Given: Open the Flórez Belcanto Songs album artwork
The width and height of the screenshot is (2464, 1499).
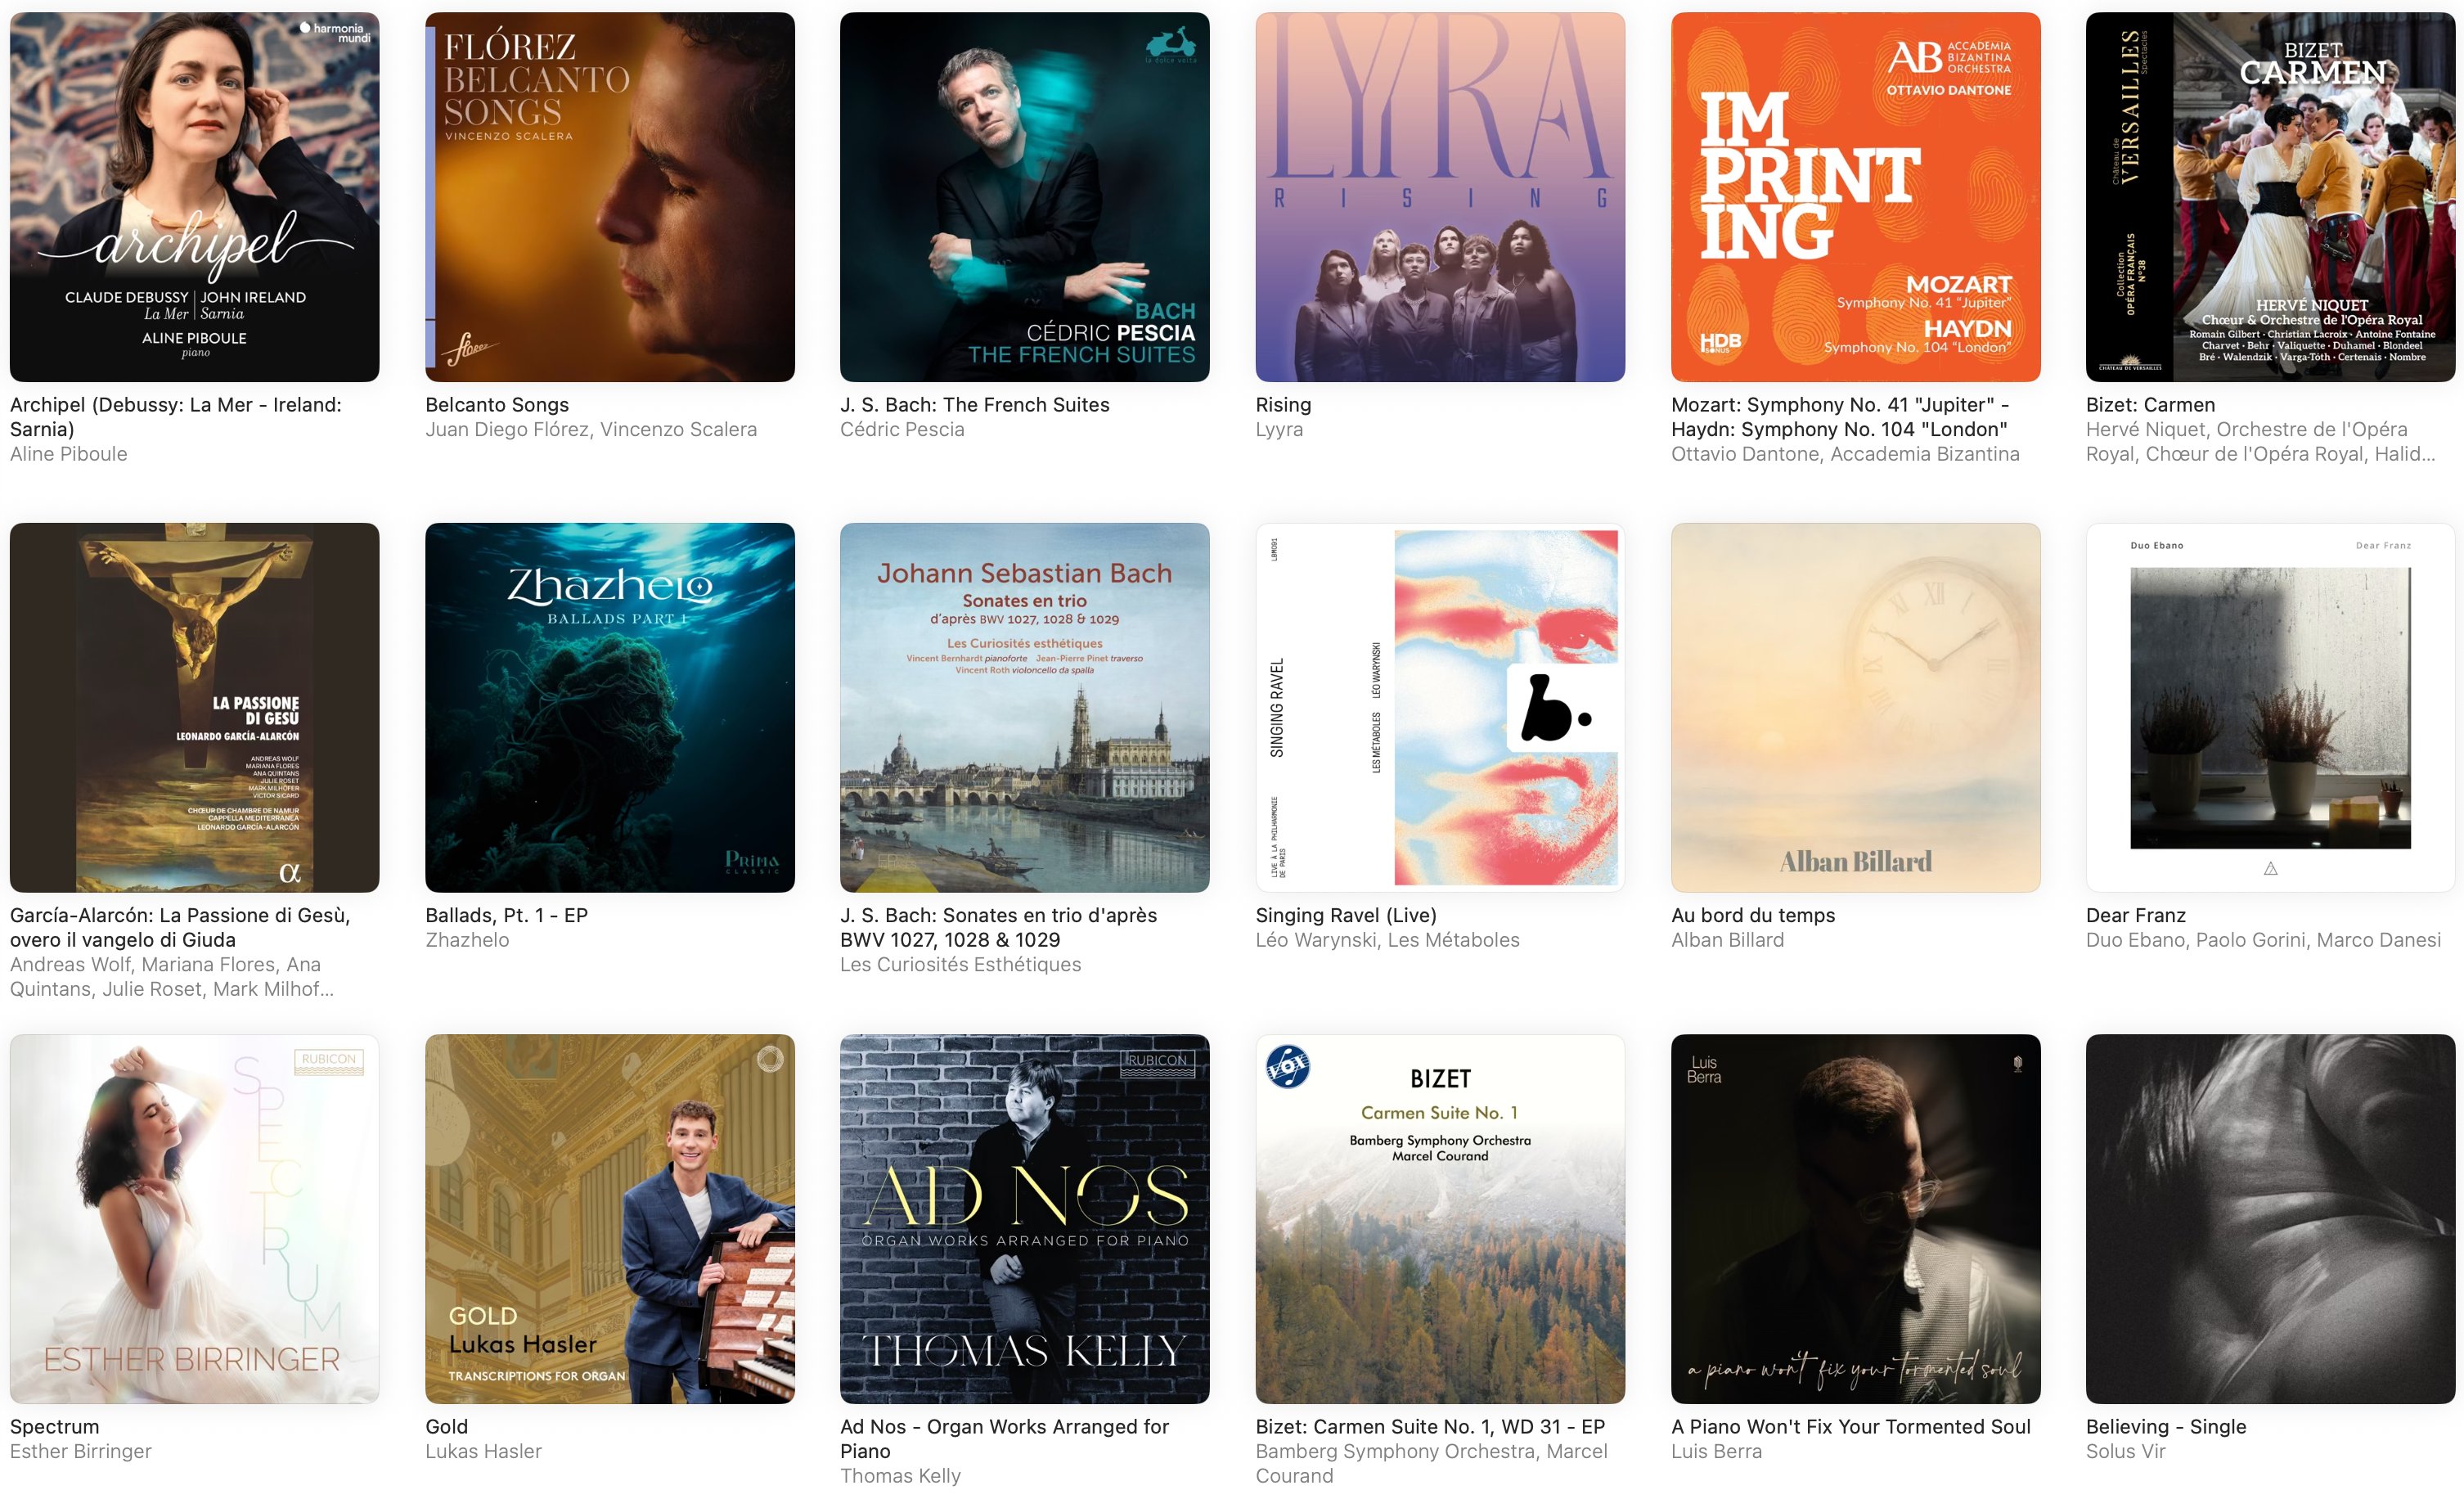Looking at the screenshot, I should pos(610,197).
